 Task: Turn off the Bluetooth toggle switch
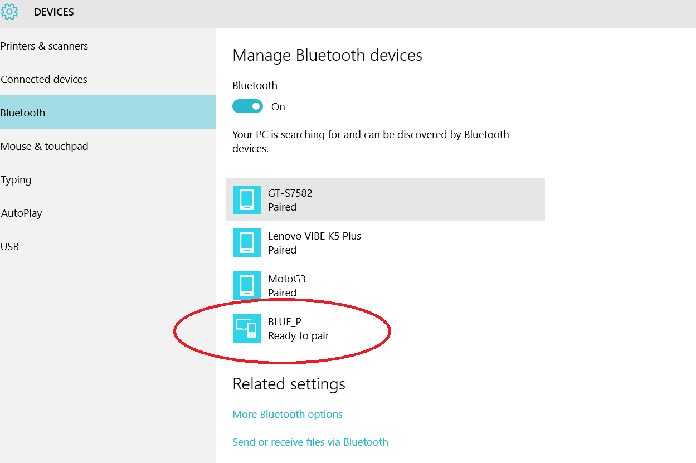click(247, 106)
